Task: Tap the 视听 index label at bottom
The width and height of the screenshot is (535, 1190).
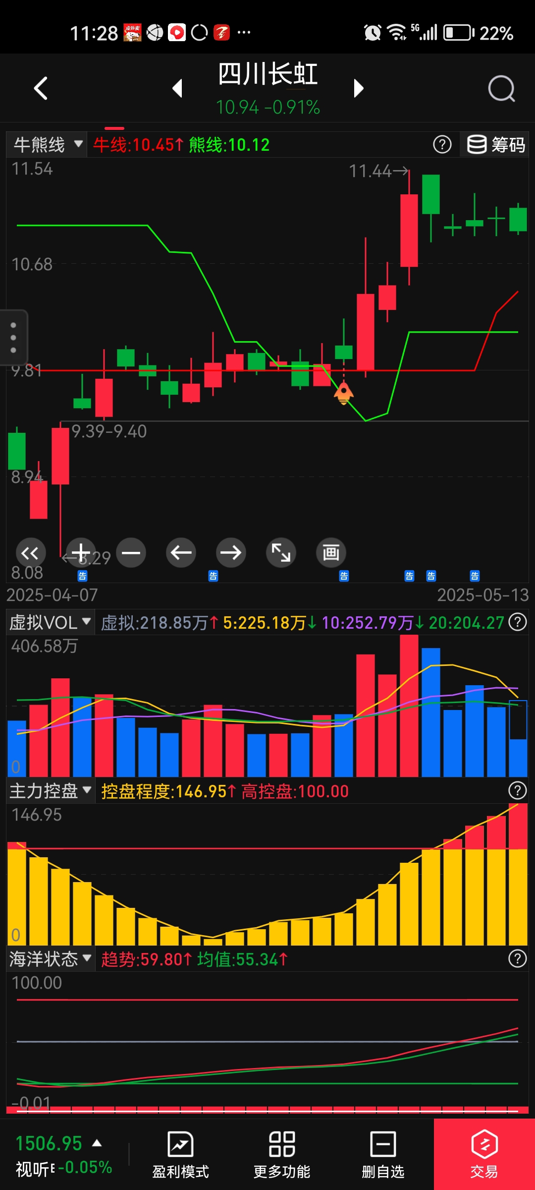Action: [35, 1169]
